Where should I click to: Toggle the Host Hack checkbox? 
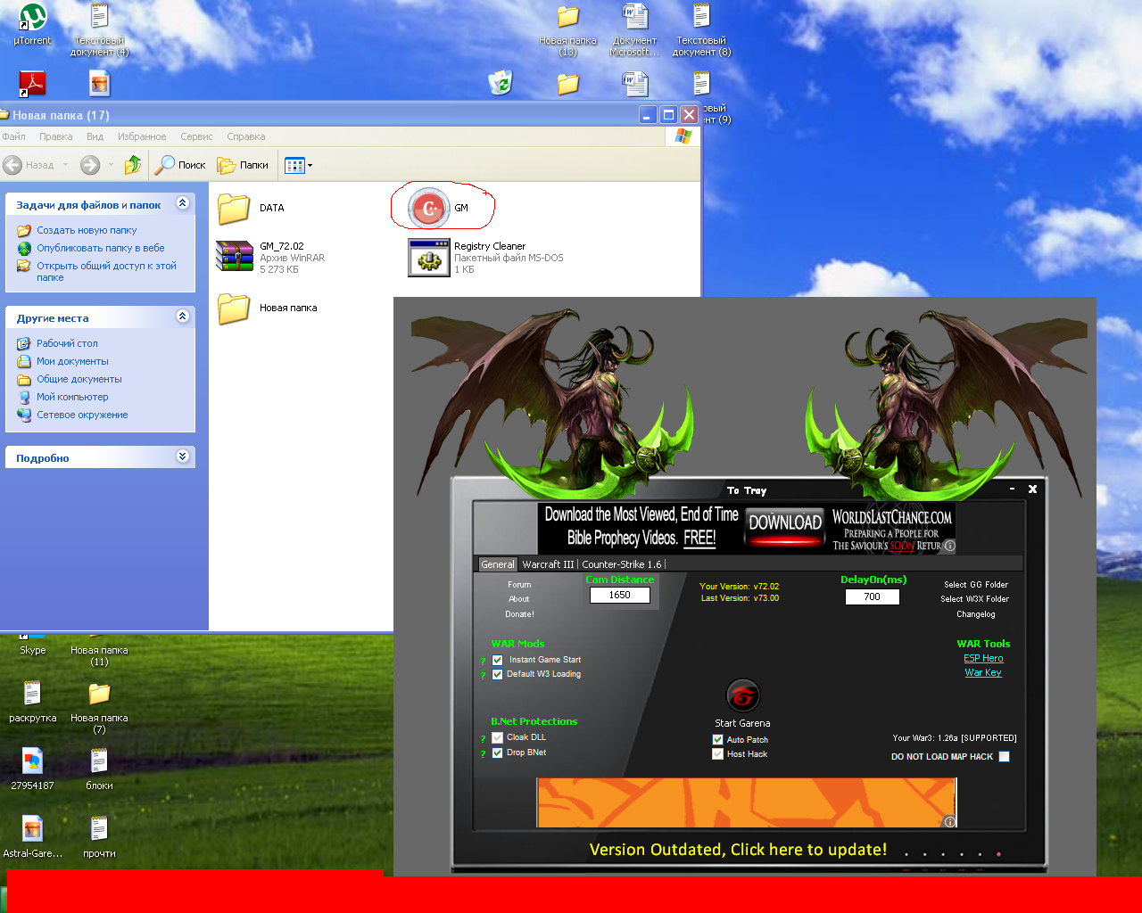coord(717,754)
